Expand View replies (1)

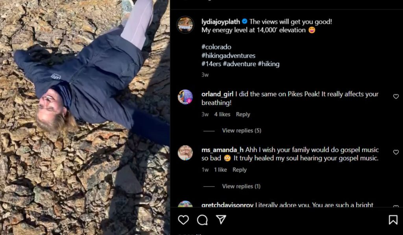click(x=241, y=186)
